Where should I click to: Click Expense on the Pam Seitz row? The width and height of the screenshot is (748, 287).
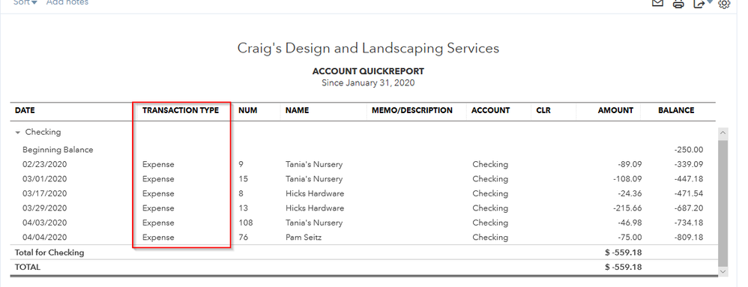(x=158, y=238)
